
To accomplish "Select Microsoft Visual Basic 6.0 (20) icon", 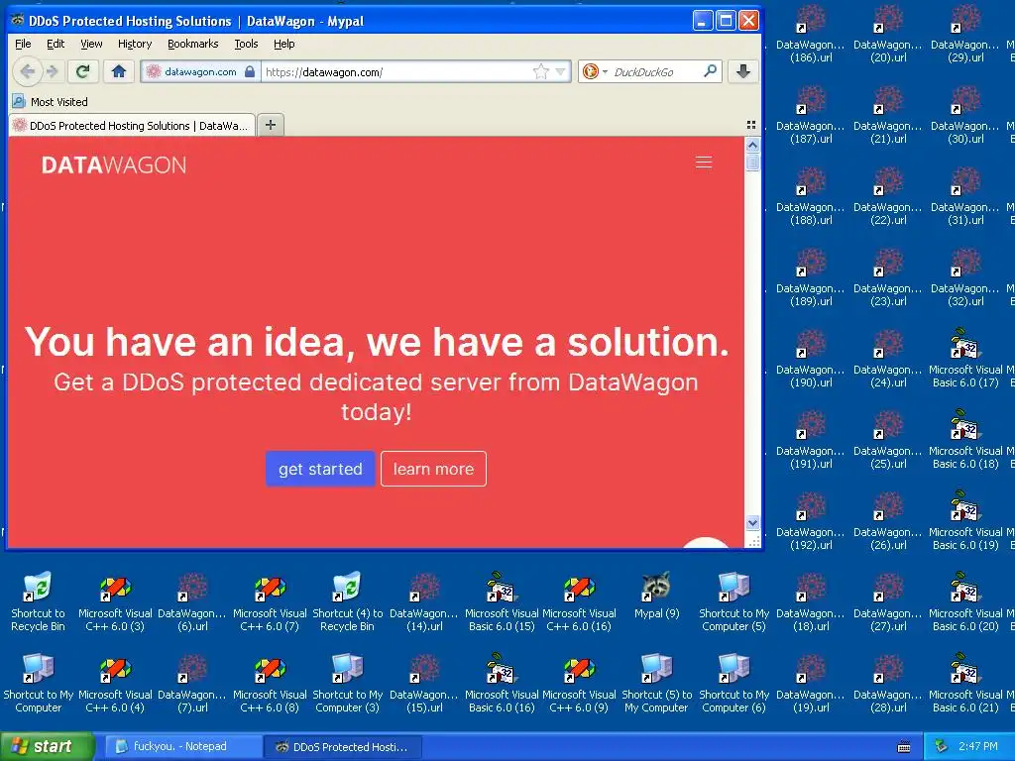I will 965,600.
